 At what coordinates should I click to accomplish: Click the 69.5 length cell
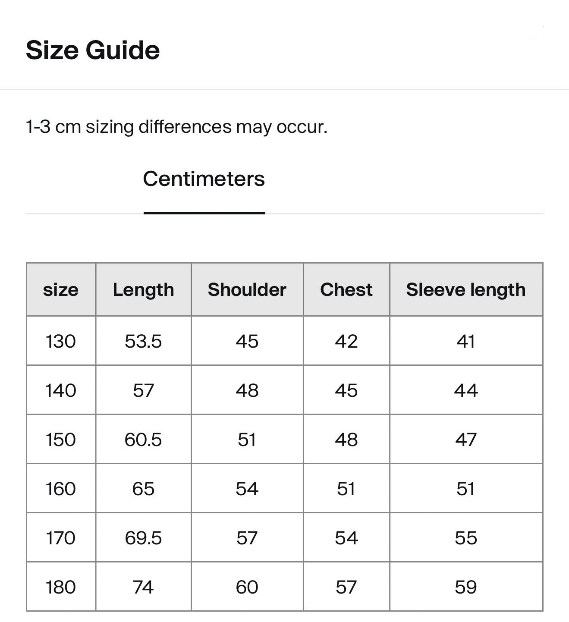pyautogui.click(x=143, y=538)
